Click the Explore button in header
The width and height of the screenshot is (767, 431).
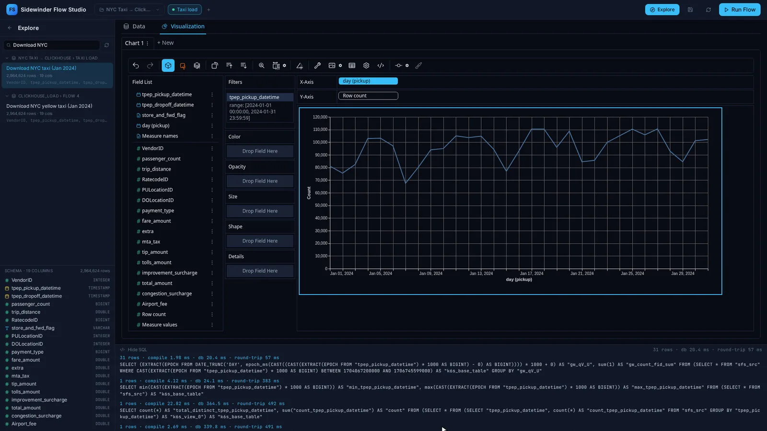662,10
